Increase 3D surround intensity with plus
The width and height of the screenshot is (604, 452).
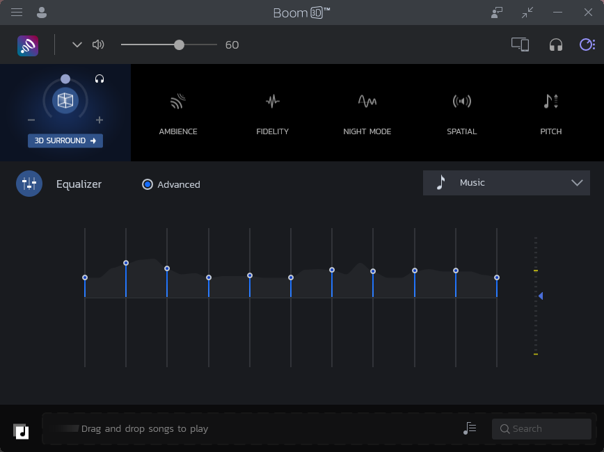click(100, 120)
